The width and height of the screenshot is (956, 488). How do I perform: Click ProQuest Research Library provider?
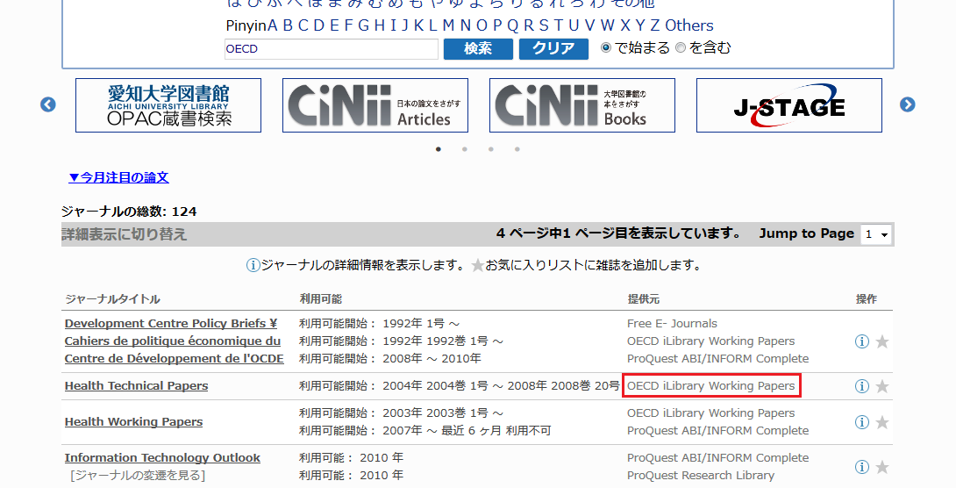[x=701, y=476]
